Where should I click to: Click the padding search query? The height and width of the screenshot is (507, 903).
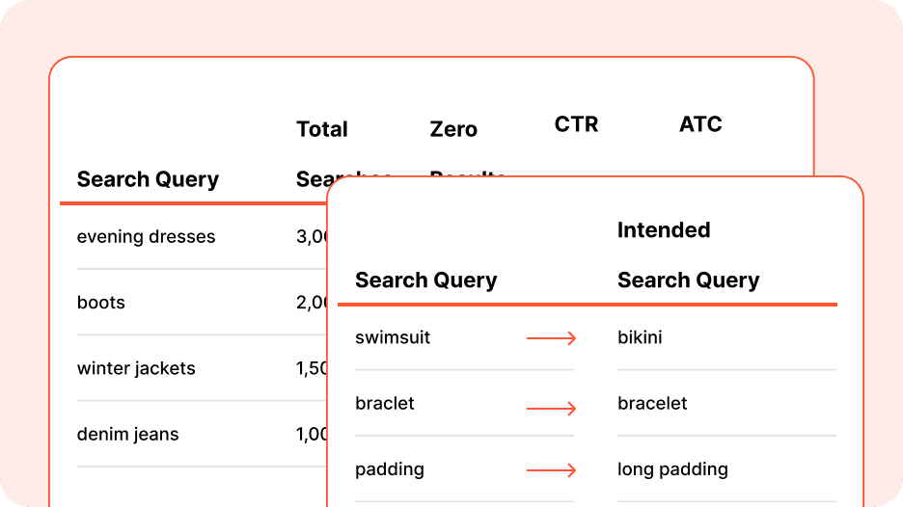click(390, 469)
